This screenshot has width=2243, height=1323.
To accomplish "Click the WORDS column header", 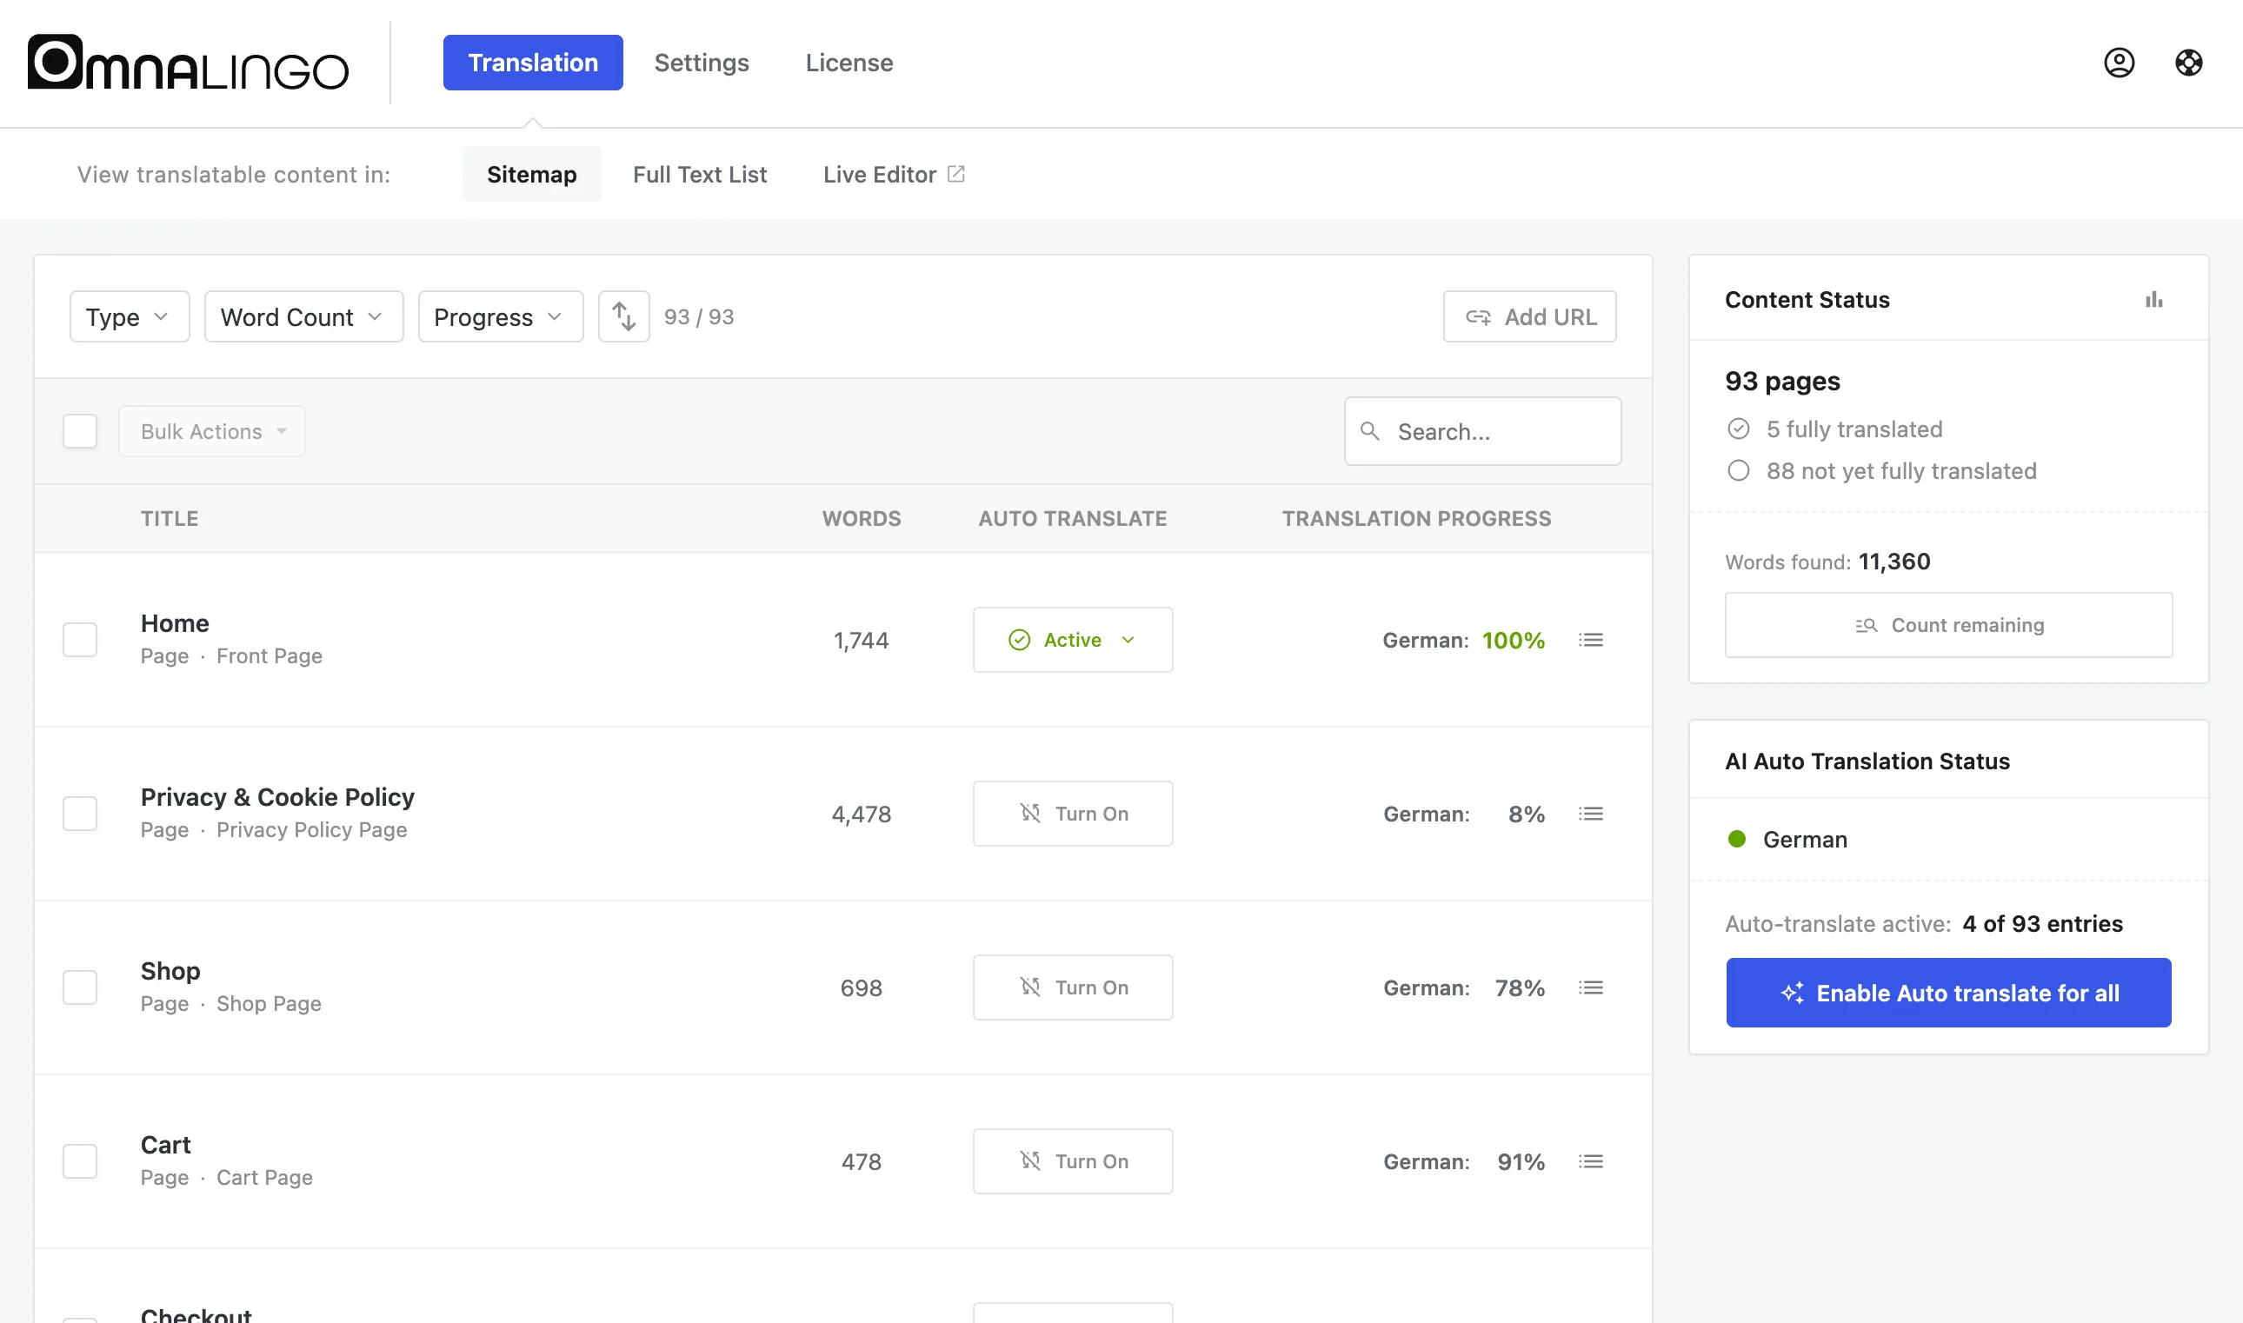I will [862, 518].
